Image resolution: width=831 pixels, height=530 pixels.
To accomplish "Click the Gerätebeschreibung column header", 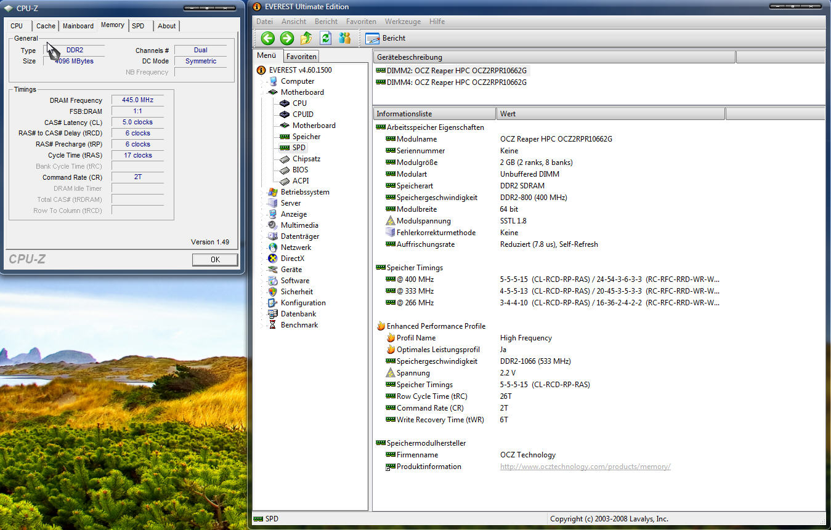I will tap(554, 57).
